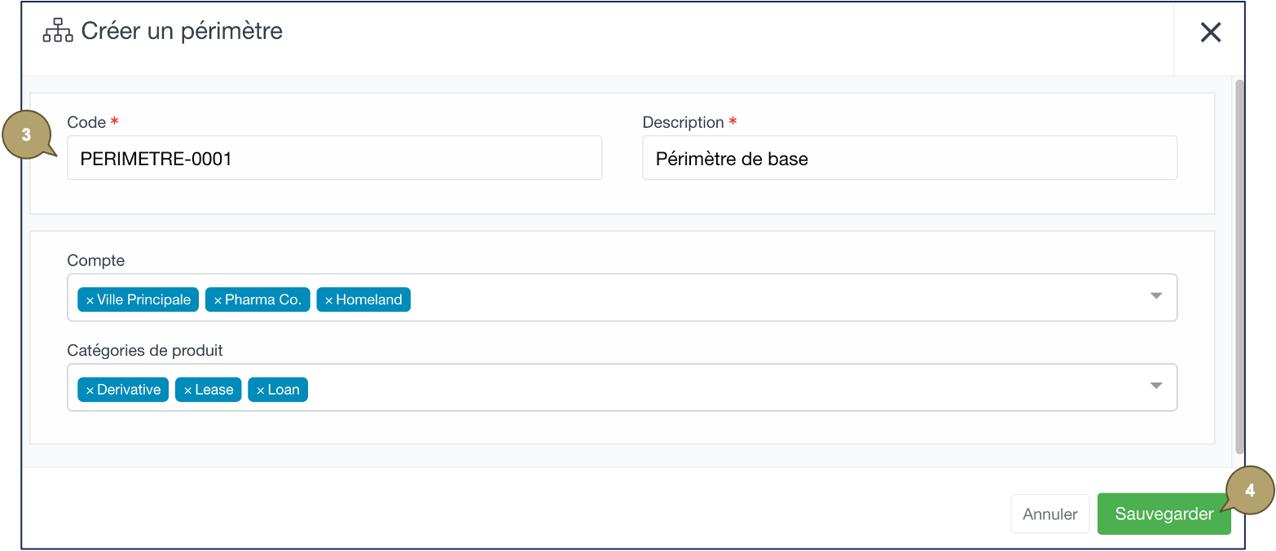Click the Code input with PERIMETRE-0001
This screenshot has height=551, width=1276.
[x=334, y=159]
